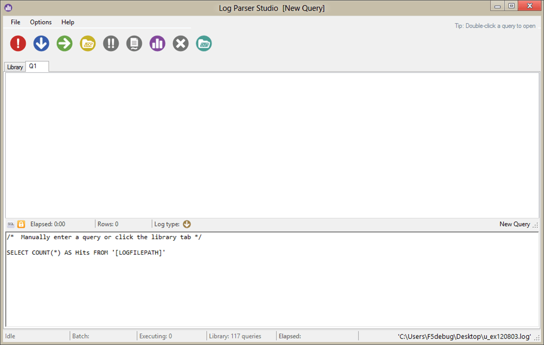Image resolution: width=544 pixels, height=345 pixels.
Task: Click the gray document toolbar icon
Action: tap(134, 44)
